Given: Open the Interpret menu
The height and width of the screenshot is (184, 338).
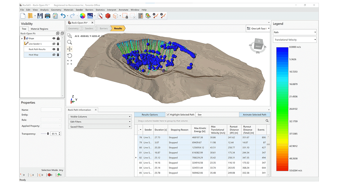Looking at the screenshot, I should click(x=112, y=10).
